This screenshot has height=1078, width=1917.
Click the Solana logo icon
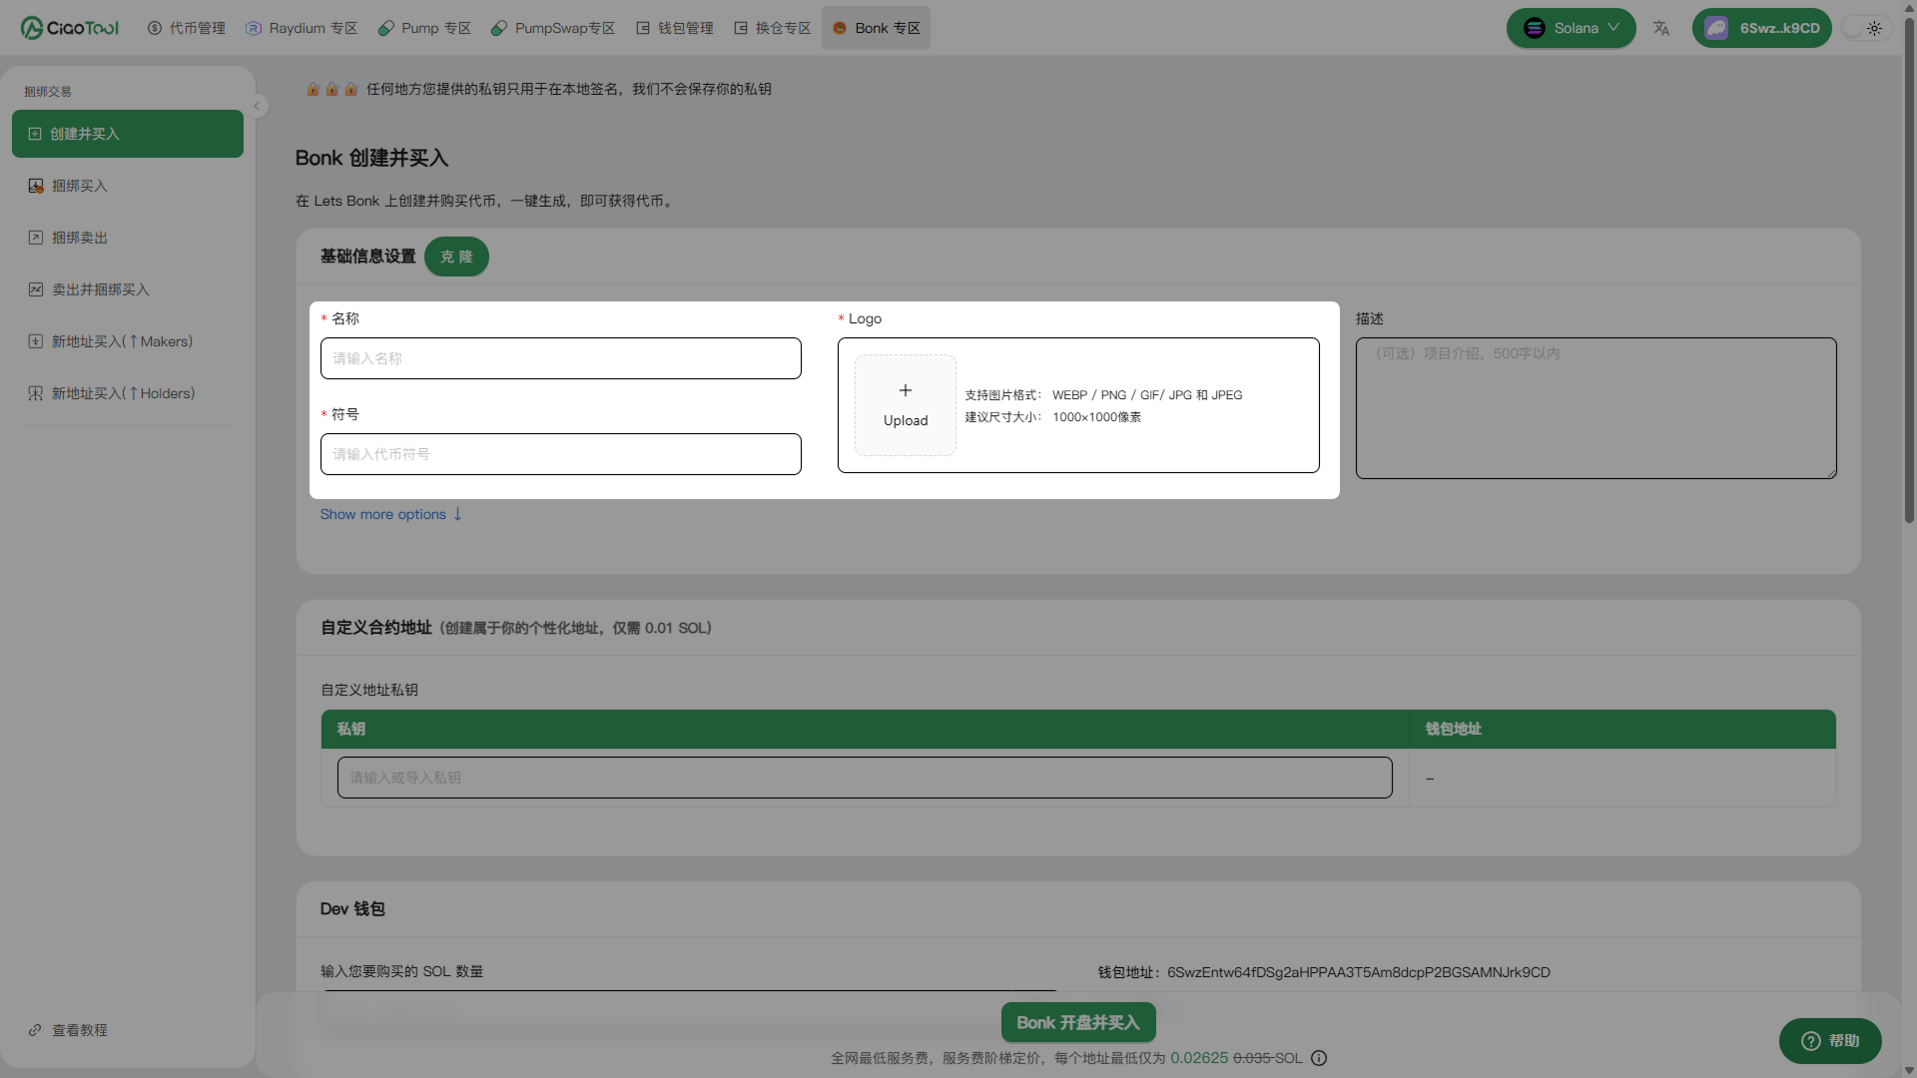pyautogui.click(x=1535, y=28)
